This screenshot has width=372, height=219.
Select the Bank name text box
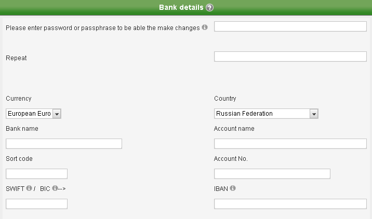[64, 144]
